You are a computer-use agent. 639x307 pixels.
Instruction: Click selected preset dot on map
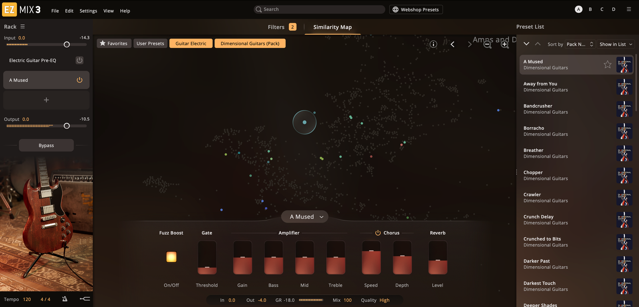click(304, 122)
